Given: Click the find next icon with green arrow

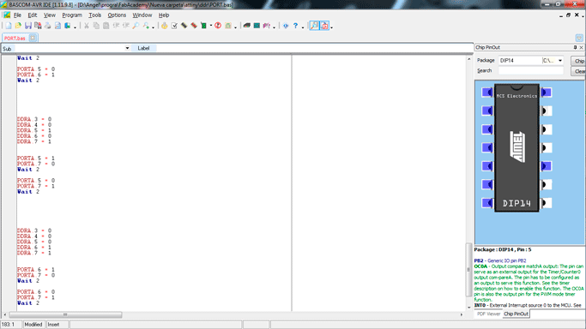Looking at the screenshot, I should [146, 26].
